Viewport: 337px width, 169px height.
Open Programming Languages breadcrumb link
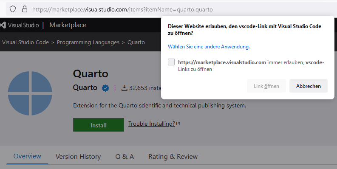click(88, 42)
